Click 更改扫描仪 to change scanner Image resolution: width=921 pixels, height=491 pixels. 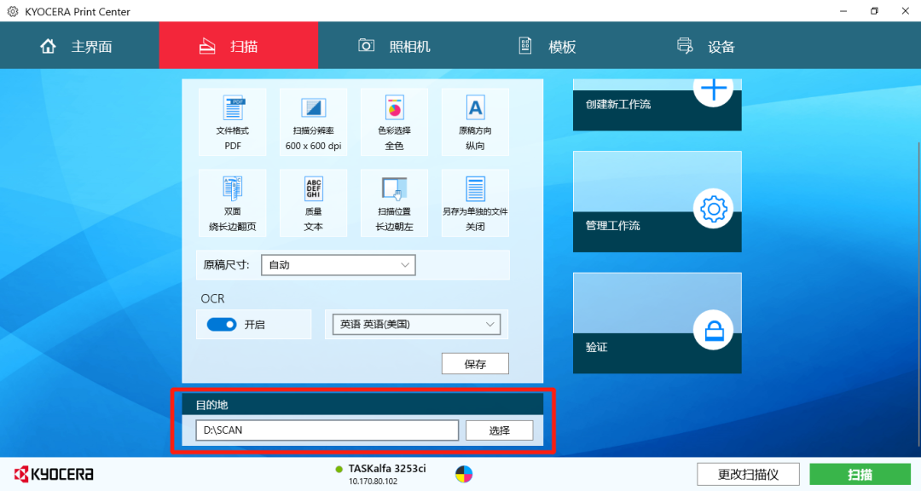click(748, 474)
